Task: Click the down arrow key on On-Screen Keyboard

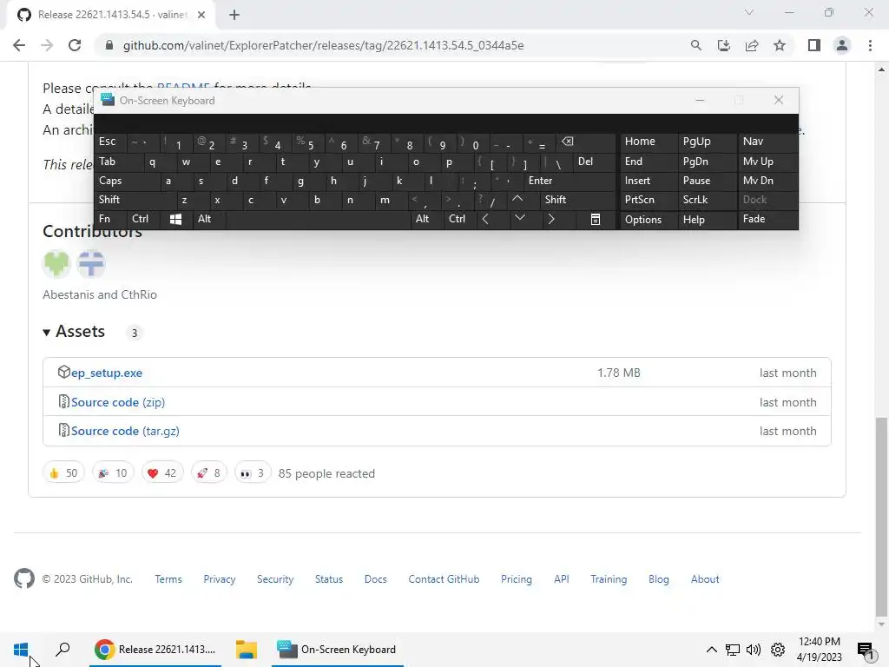Action: (x=519, y=218)
